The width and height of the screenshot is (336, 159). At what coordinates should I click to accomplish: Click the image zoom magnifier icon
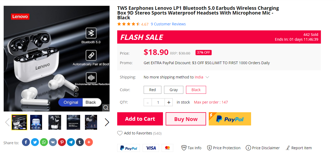pyautogui.click(x=106, y=108)
